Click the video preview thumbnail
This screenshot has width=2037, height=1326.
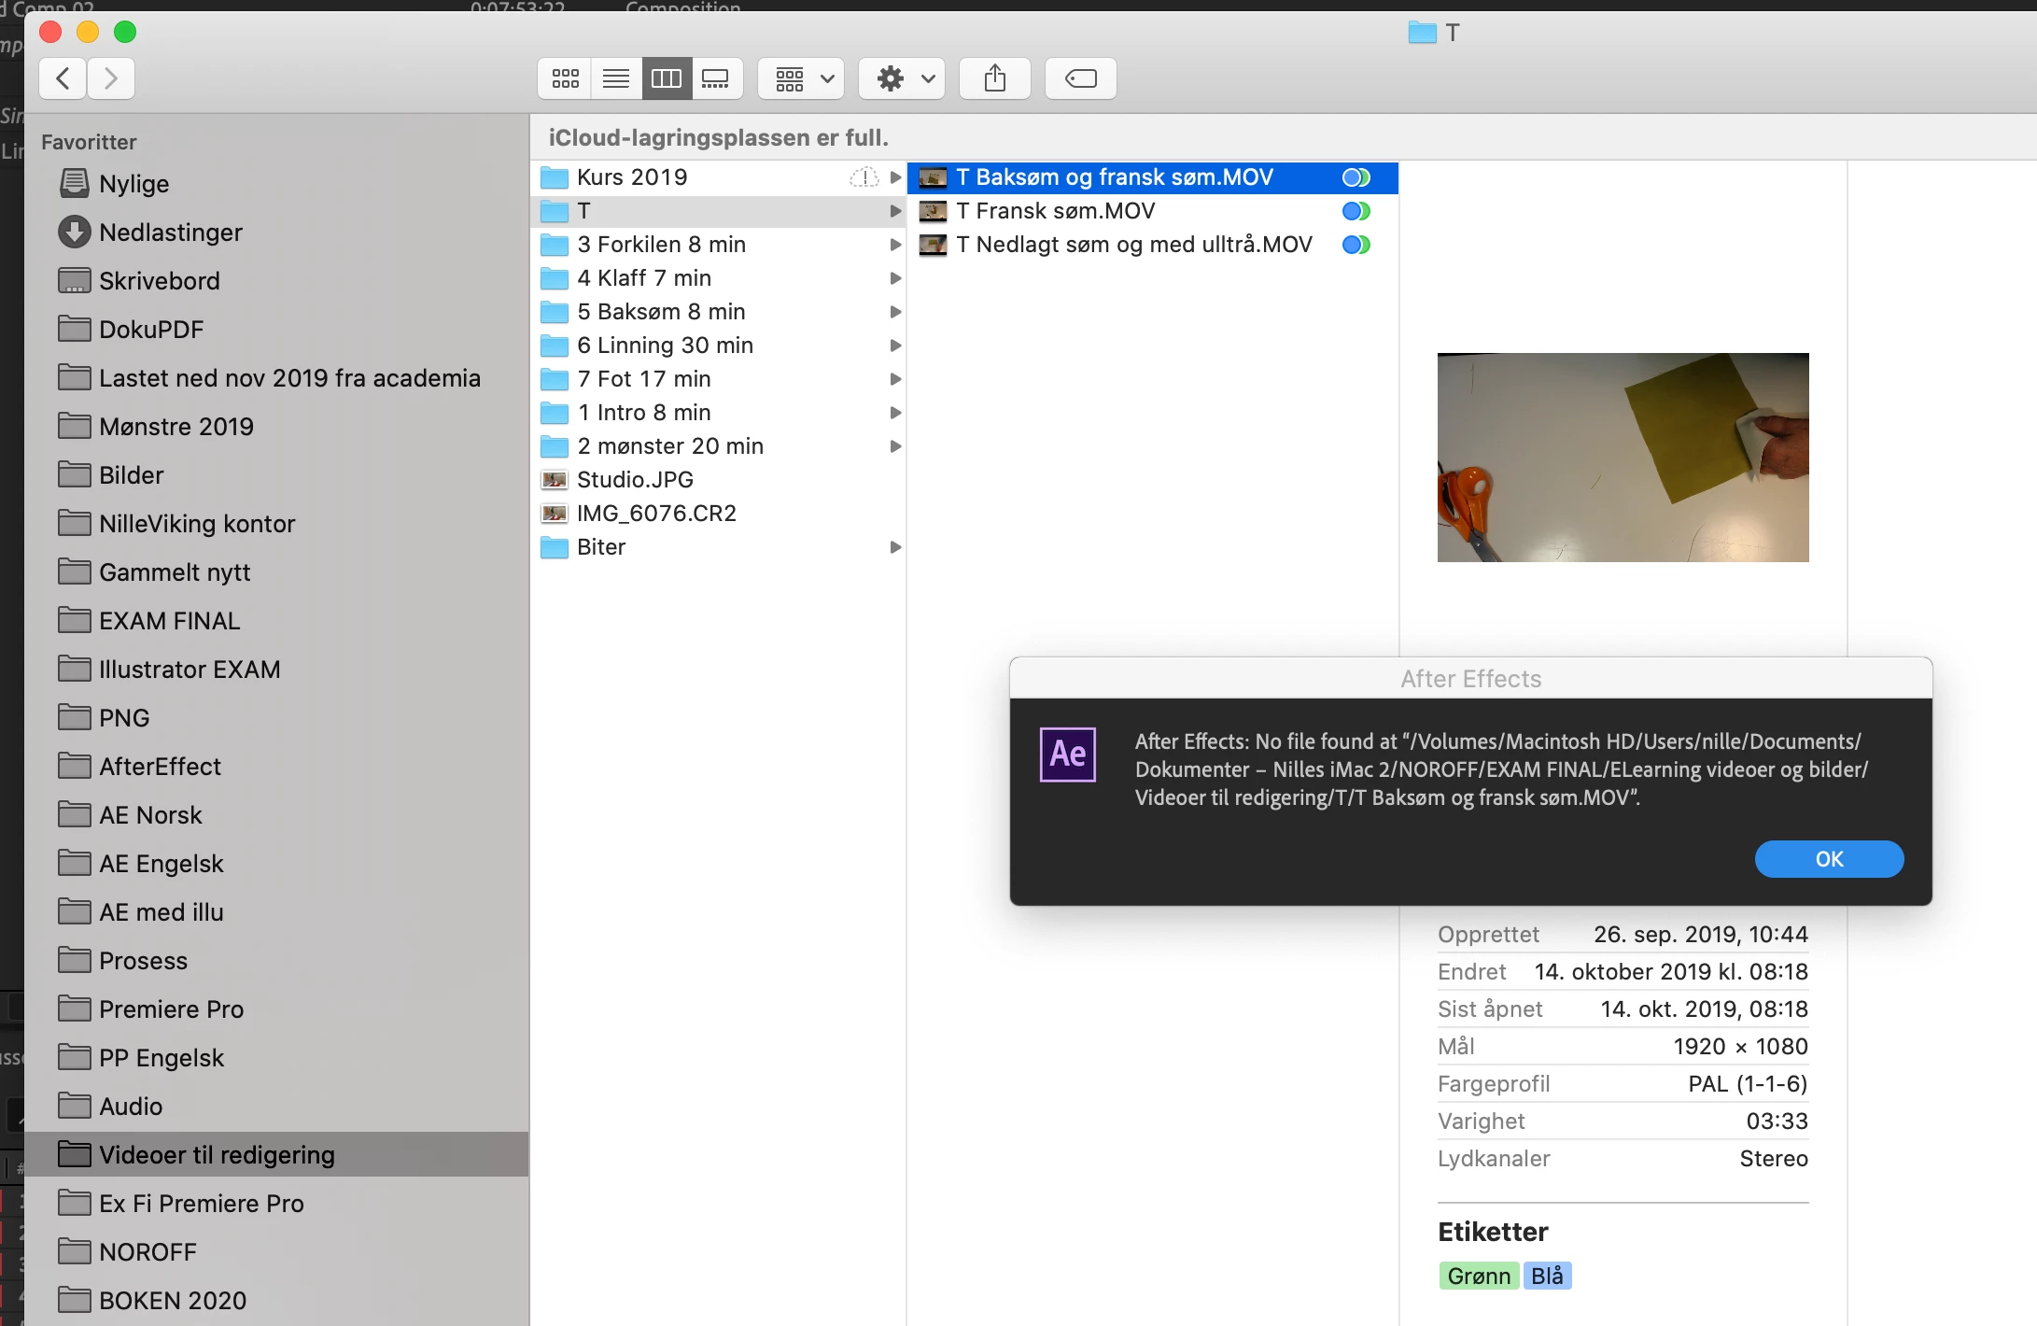(1623, 458)
